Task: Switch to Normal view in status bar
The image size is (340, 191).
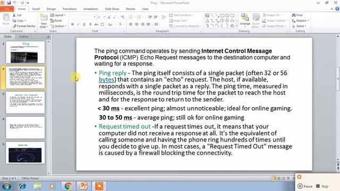Action: [x=274, y=178]
